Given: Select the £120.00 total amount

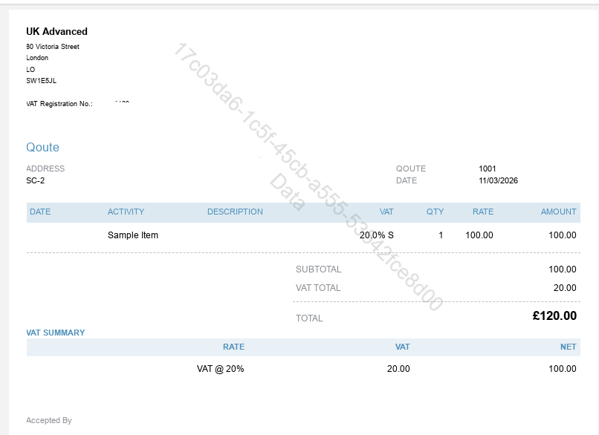Looking at the screenshot, I should pos(554,315).
